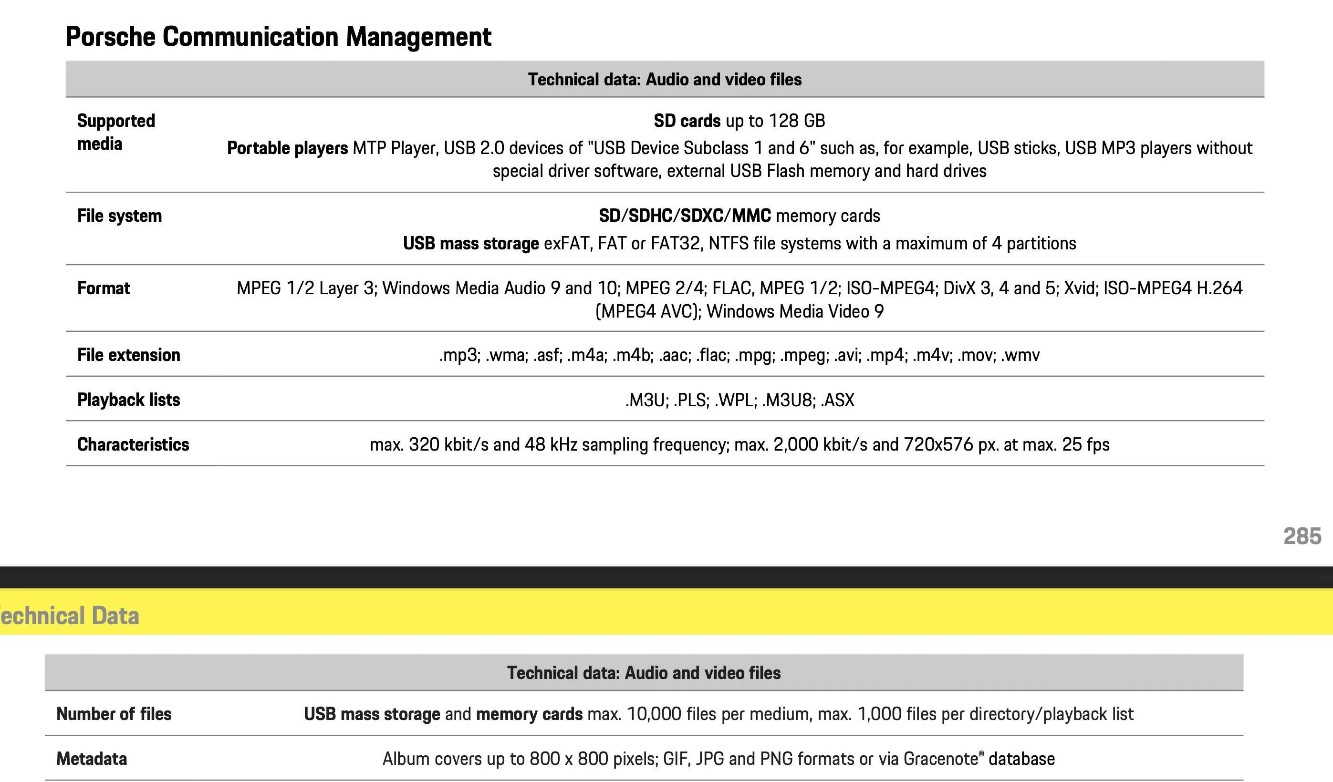Screen dimensions: 1333x782
Task: Click the 'File system' row label
Action: pos(120,216)
